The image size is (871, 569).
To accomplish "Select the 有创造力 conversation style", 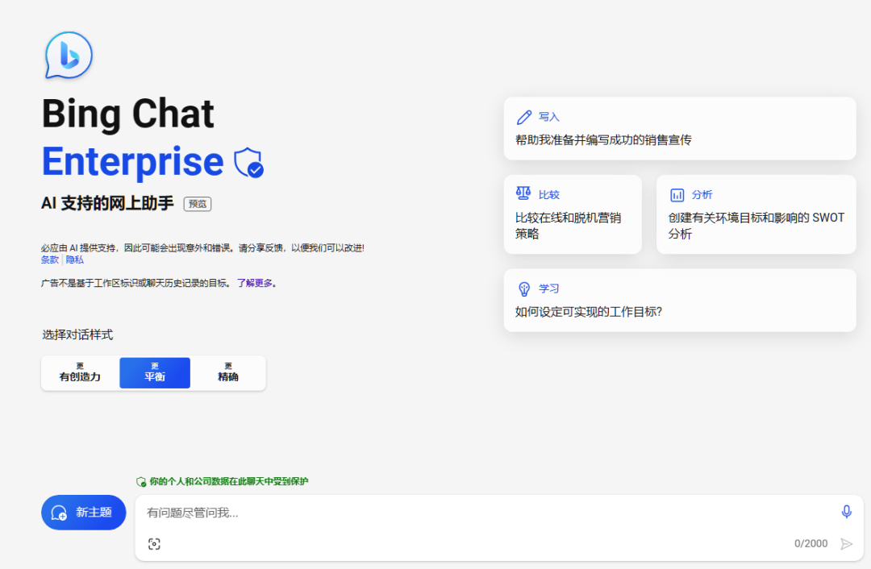I will point(79,372).
